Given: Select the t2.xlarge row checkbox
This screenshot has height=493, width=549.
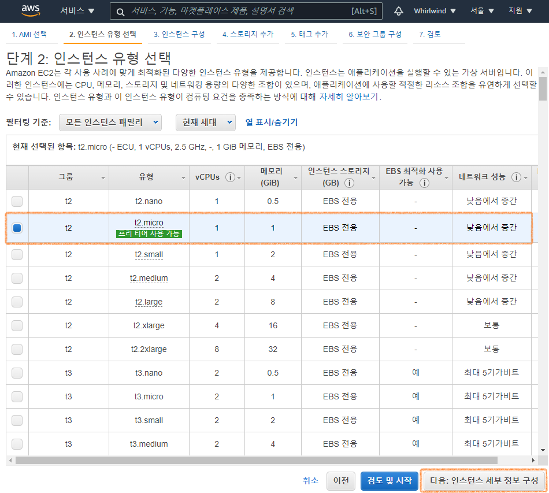Looking at the screenshot, I should 17,325.
